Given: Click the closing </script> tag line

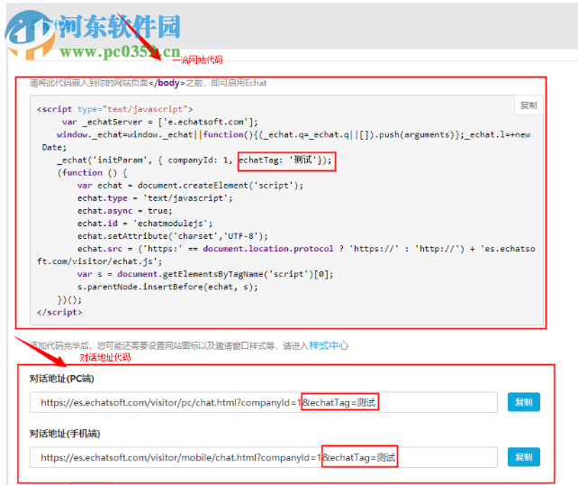Looking at the screenshot, I should pos(59,312).
